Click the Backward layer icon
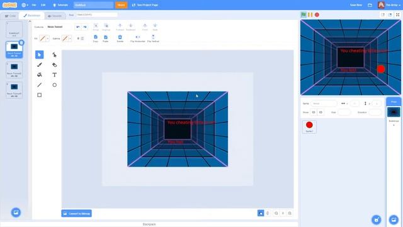Image resolution: width=403 pixels, height=227 pixels. pos(130,26)
